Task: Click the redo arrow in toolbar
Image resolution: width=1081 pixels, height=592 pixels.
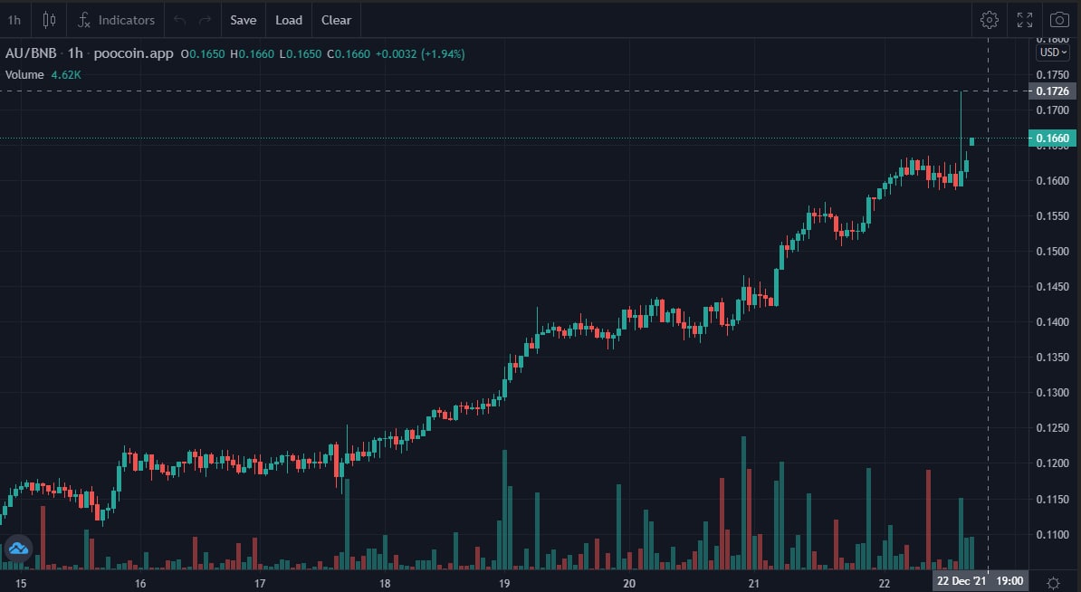Action: (205, 19)
